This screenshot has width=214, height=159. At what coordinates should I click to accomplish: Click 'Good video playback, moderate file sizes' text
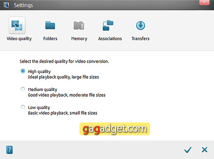pyautogui.click(x=67, y=95)
